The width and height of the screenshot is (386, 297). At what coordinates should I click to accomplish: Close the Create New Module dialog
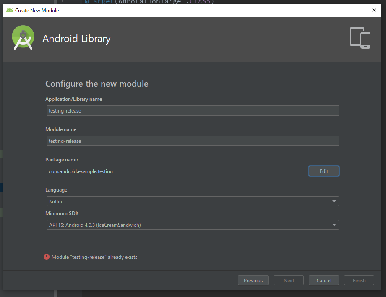click(x=374, y=10)
